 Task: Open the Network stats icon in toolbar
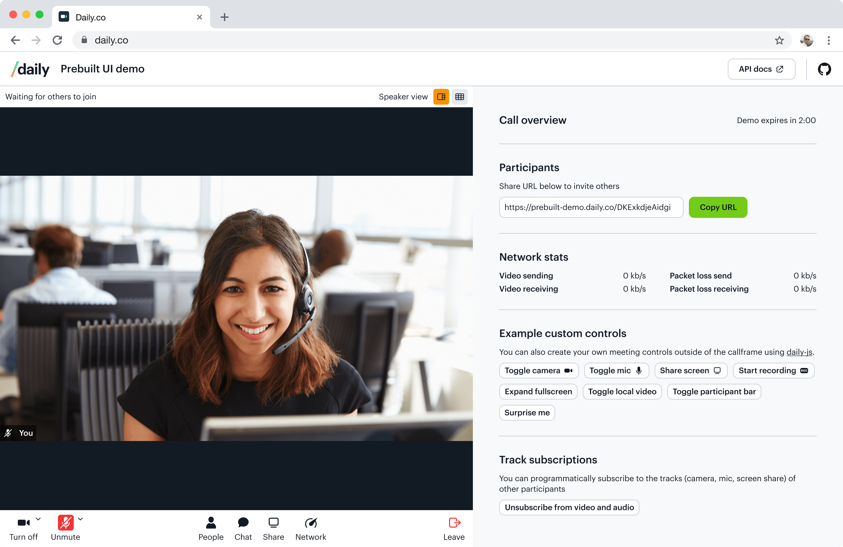click(311, 528)
